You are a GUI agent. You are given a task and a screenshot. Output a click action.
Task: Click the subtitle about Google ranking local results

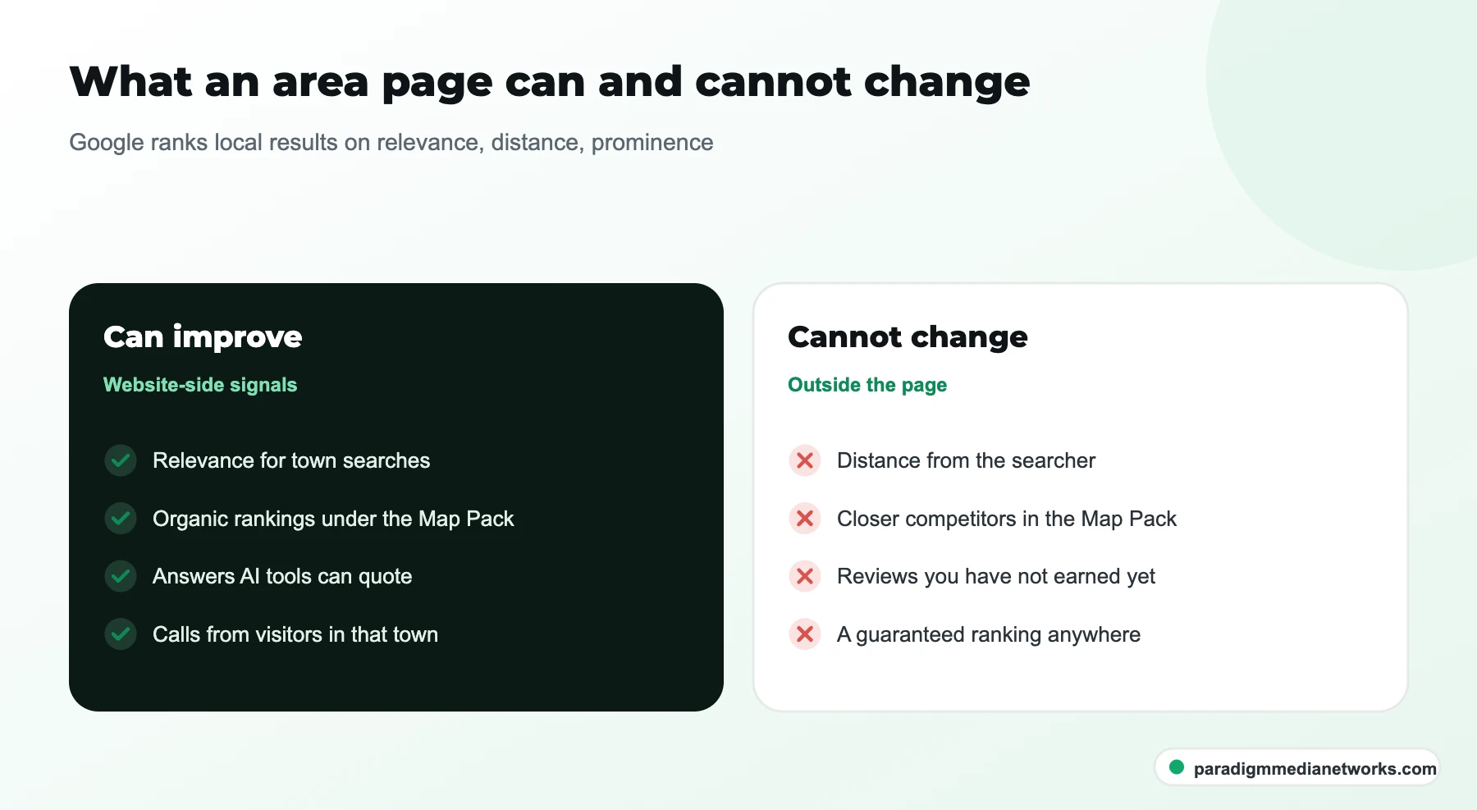coord(391,143)
